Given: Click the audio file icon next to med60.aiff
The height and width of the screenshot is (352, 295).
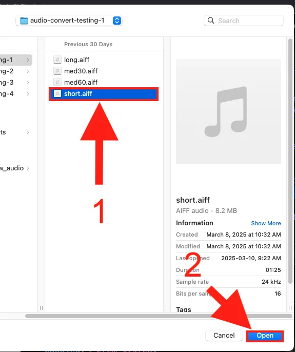Looking at the screenshot, I should pos(57,82).
